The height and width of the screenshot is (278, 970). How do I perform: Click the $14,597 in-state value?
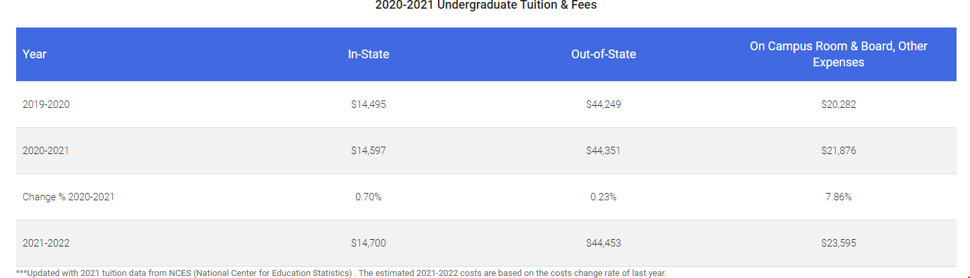click(x=368, y=151)
